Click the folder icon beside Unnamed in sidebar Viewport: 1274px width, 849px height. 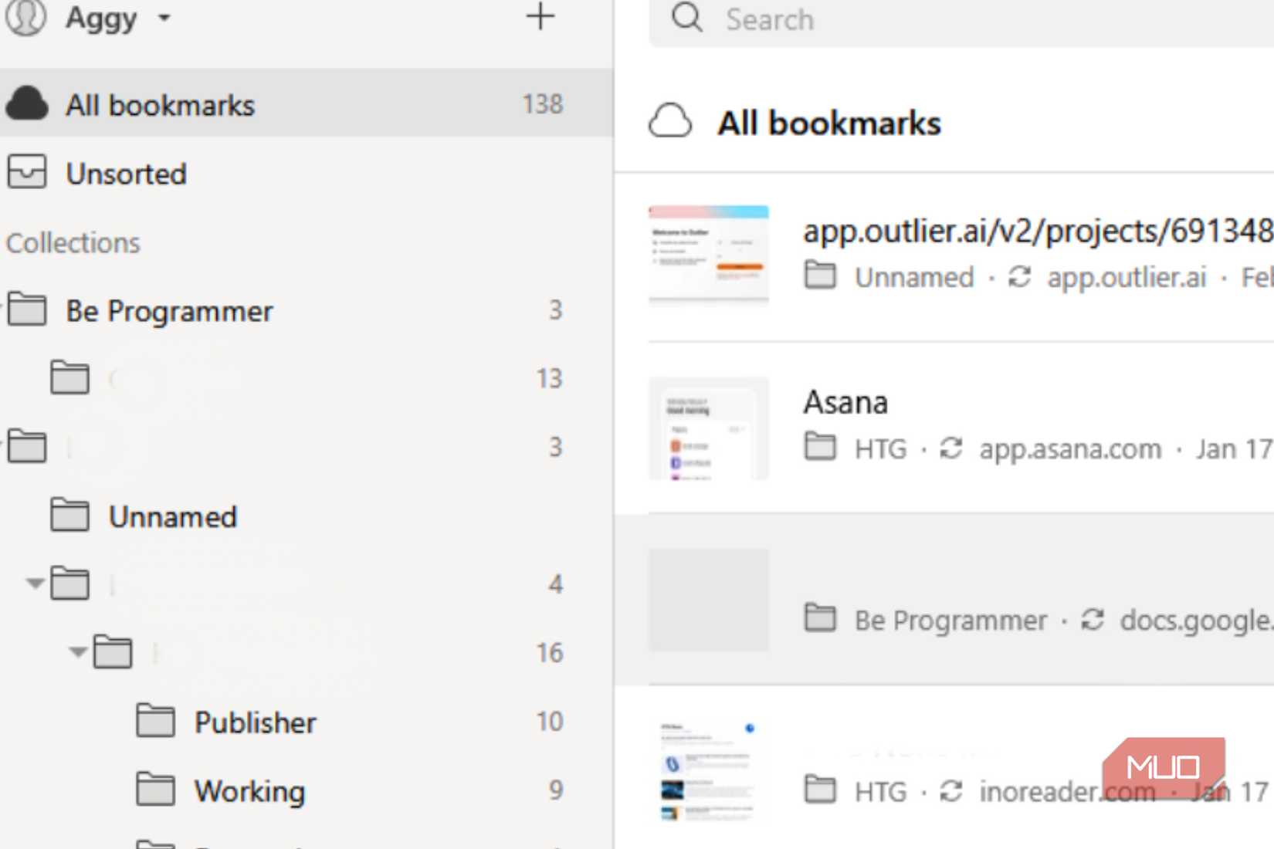pyautogui.click(x=70, y=516)
